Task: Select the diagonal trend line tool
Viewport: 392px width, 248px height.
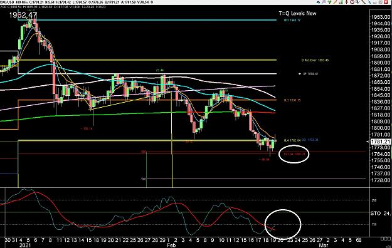Action: 364,2
